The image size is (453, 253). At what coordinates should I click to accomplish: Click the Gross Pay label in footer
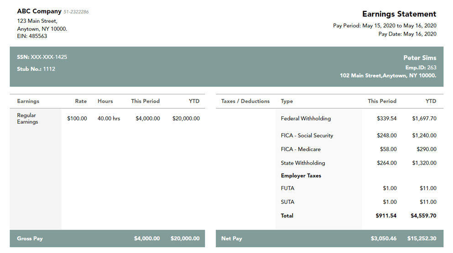pyautogui.click(x=30, y=238)
